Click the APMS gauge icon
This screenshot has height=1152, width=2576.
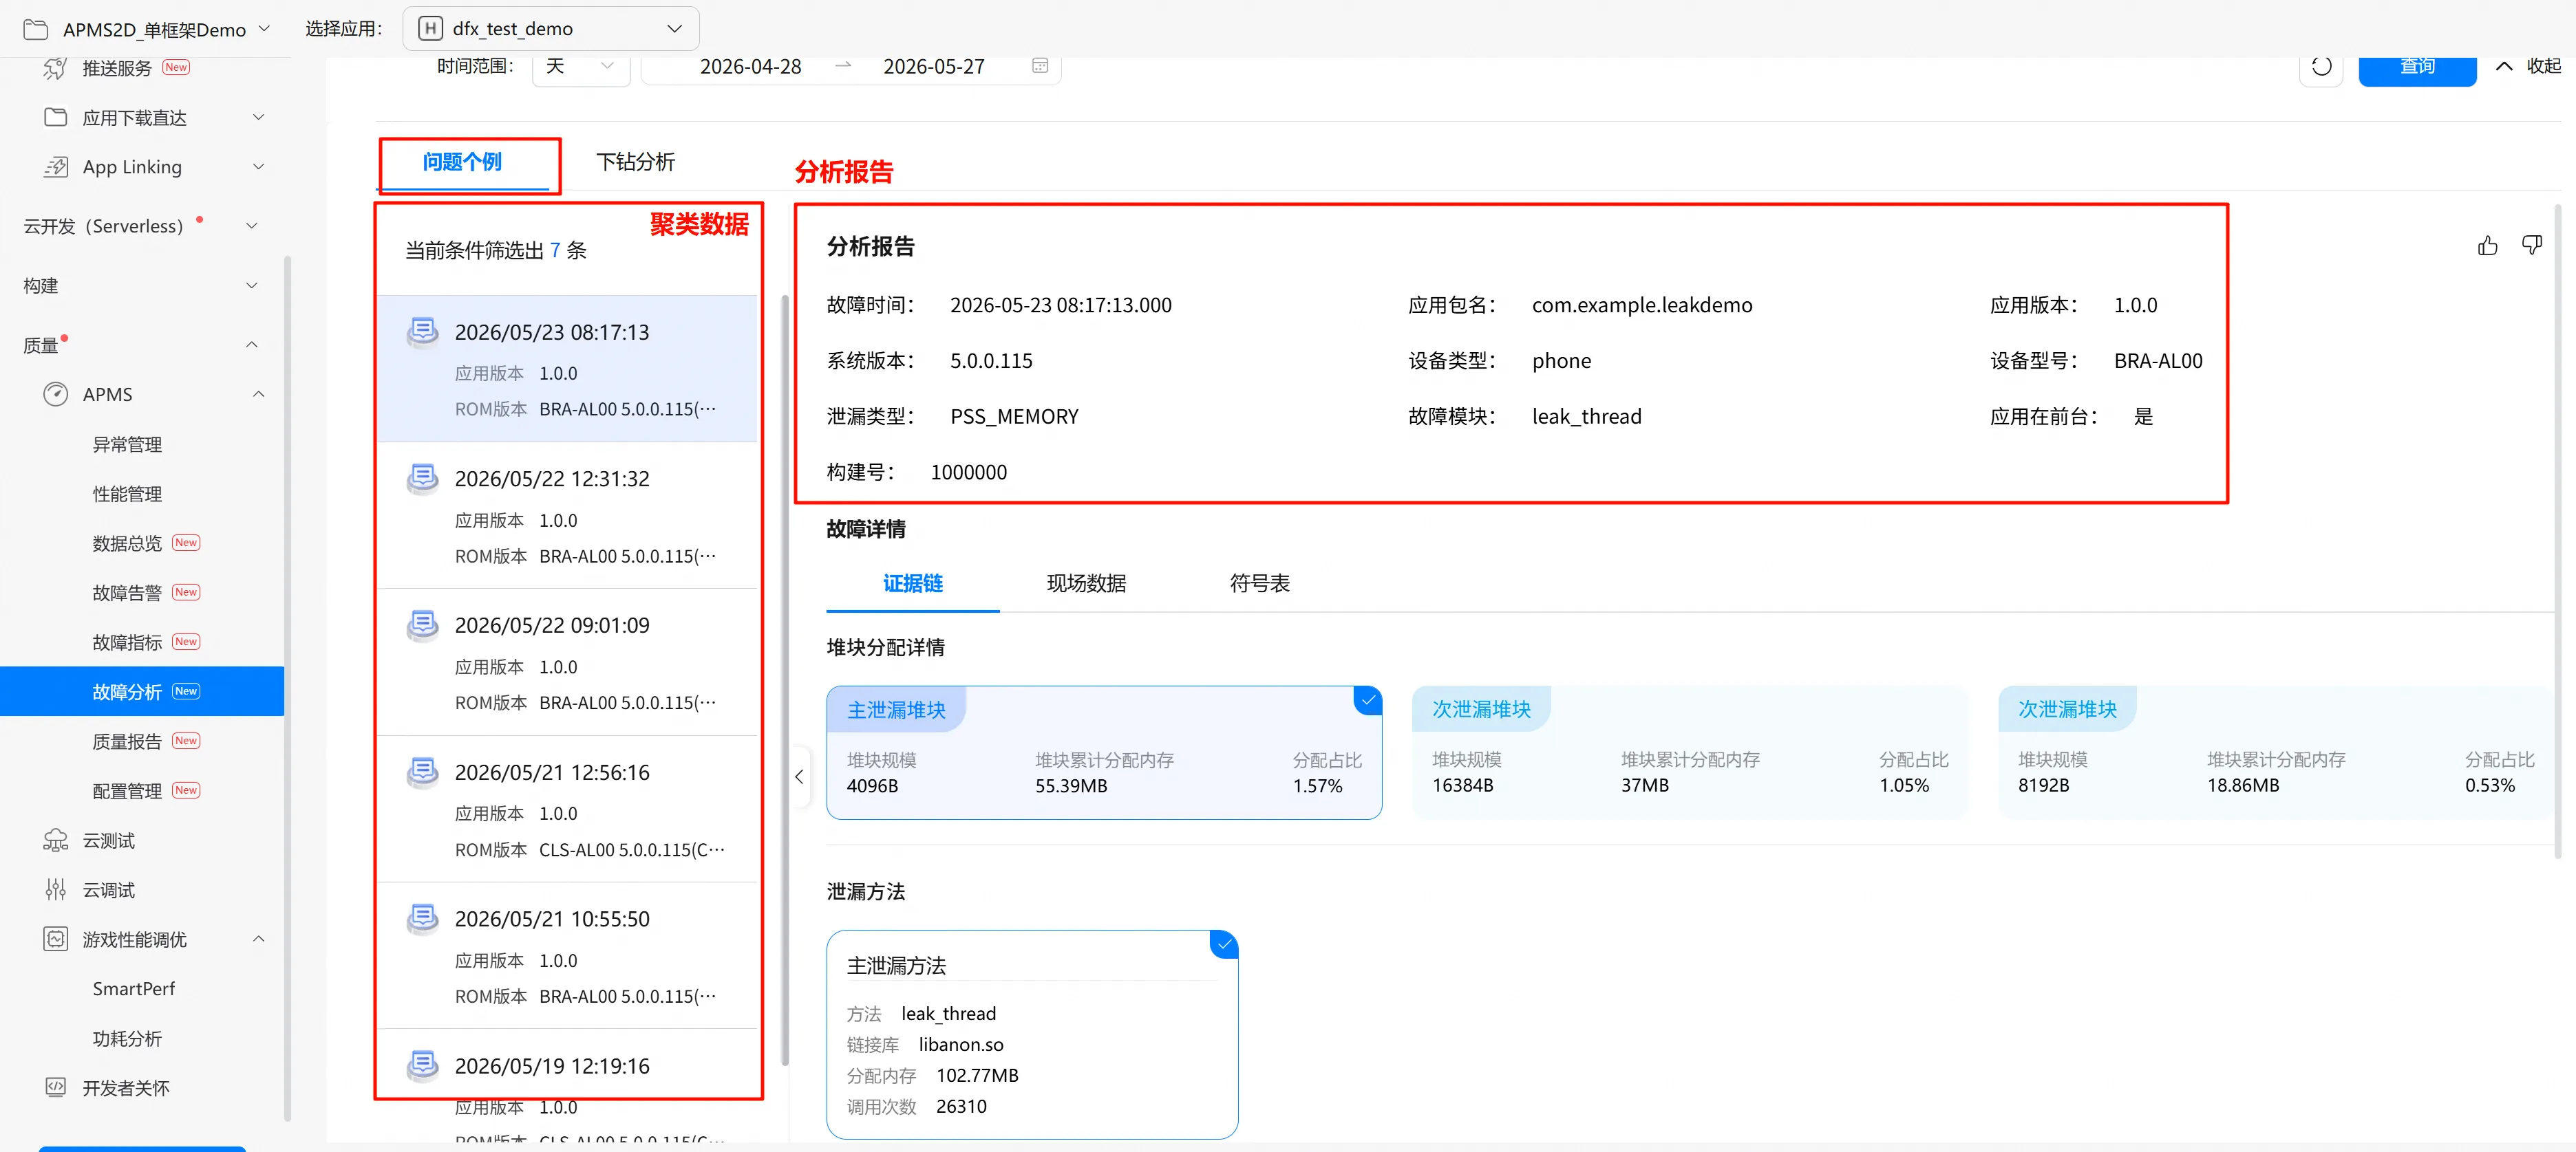point(56,393)
